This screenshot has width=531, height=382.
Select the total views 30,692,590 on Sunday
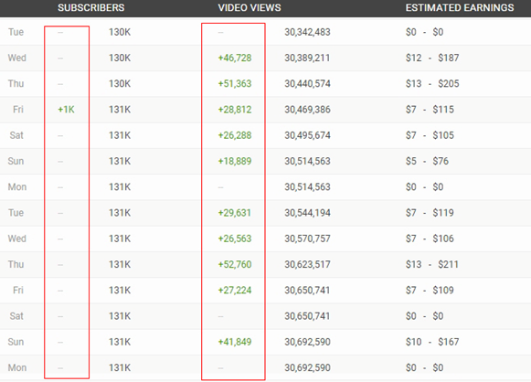[x=307, y=342]
